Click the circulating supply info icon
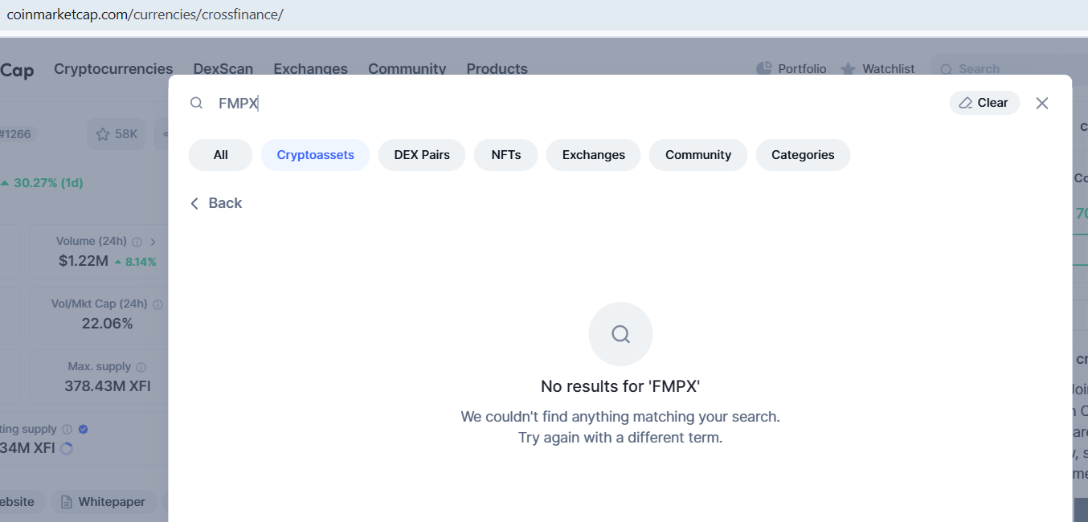 (67, 429)
